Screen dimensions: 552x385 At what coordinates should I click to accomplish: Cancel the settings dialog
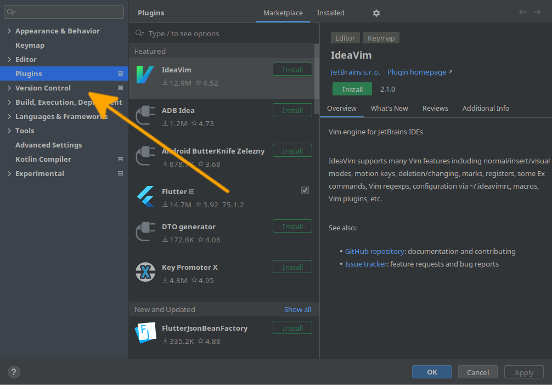[478, 372]
